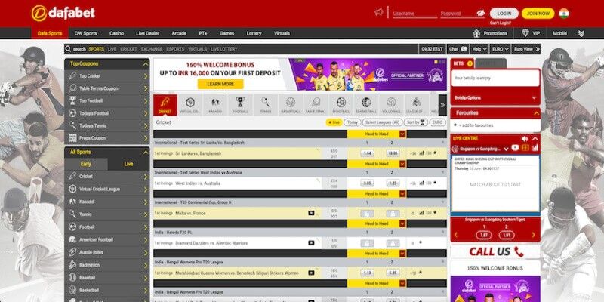
Task: Click the Call Us phone banner
Action: 495,251
